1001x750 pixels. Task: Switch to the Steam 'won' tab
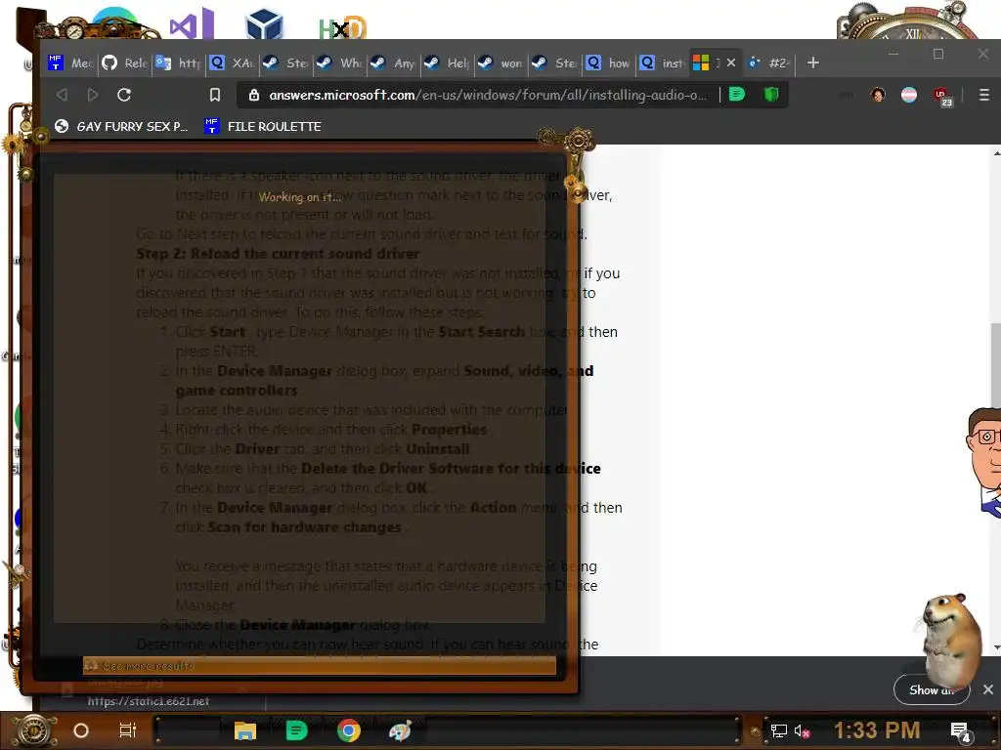tap(500, 62)
